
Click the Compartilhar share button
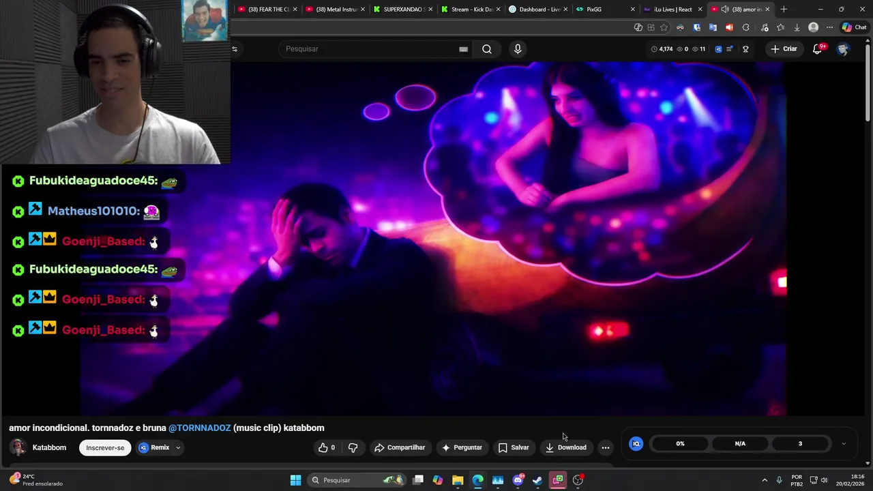coord(400,447)
